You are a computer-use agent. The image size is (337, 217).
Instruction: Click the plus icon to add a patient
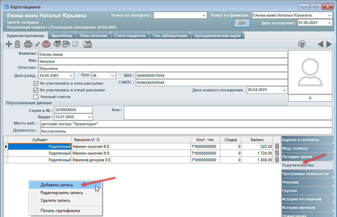pos(9,44)
